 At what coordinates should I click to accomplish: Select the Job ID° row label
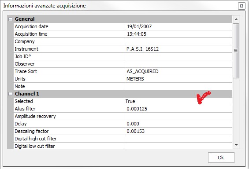(x=23, y=56)
